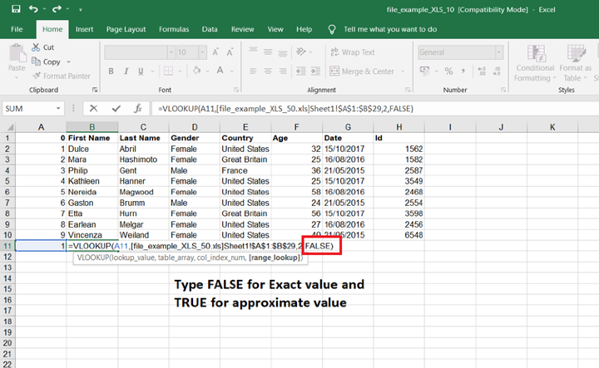Select column E header
This screenshot has width=599, height=368.
pos(245,126)
